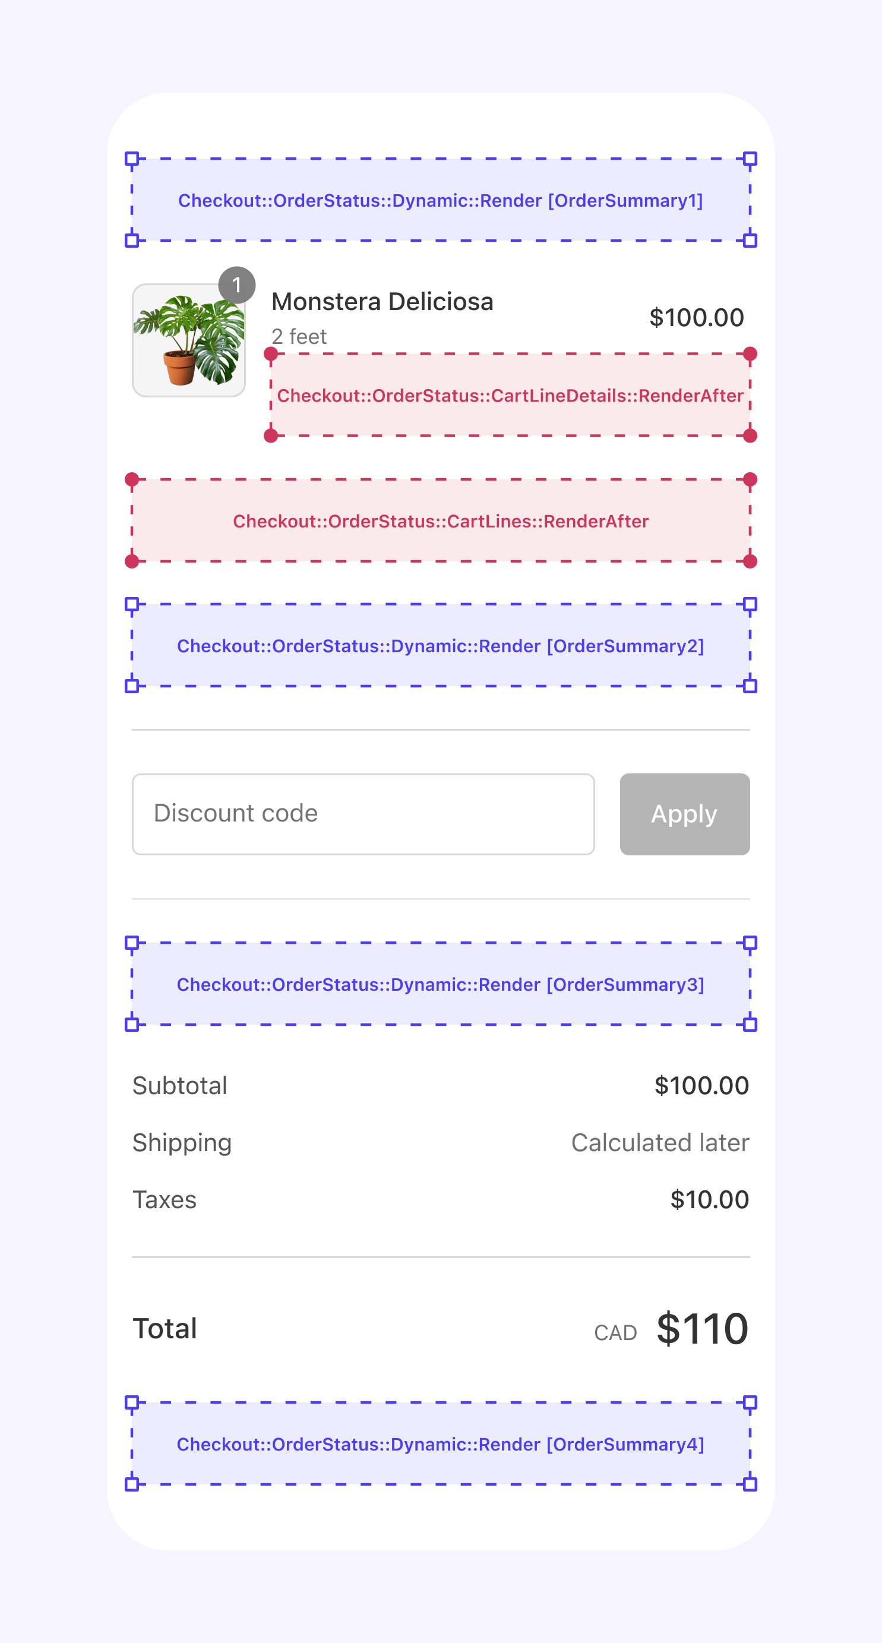Click the Taxes amount $10.00
882x1643 pixels.
709,1200
